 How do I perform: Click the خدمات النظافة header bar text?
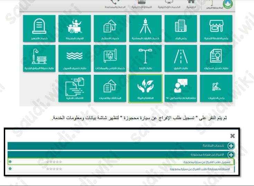coord(213,146)
